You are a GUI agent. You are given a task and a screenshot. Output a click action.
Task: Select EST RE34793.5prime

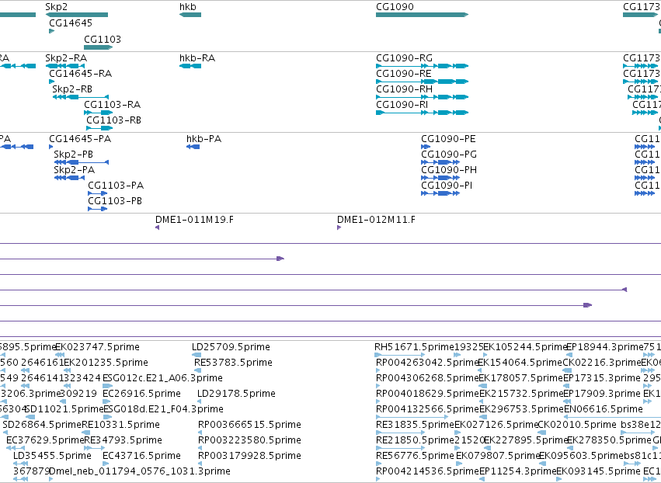click(x=123, y=440)
